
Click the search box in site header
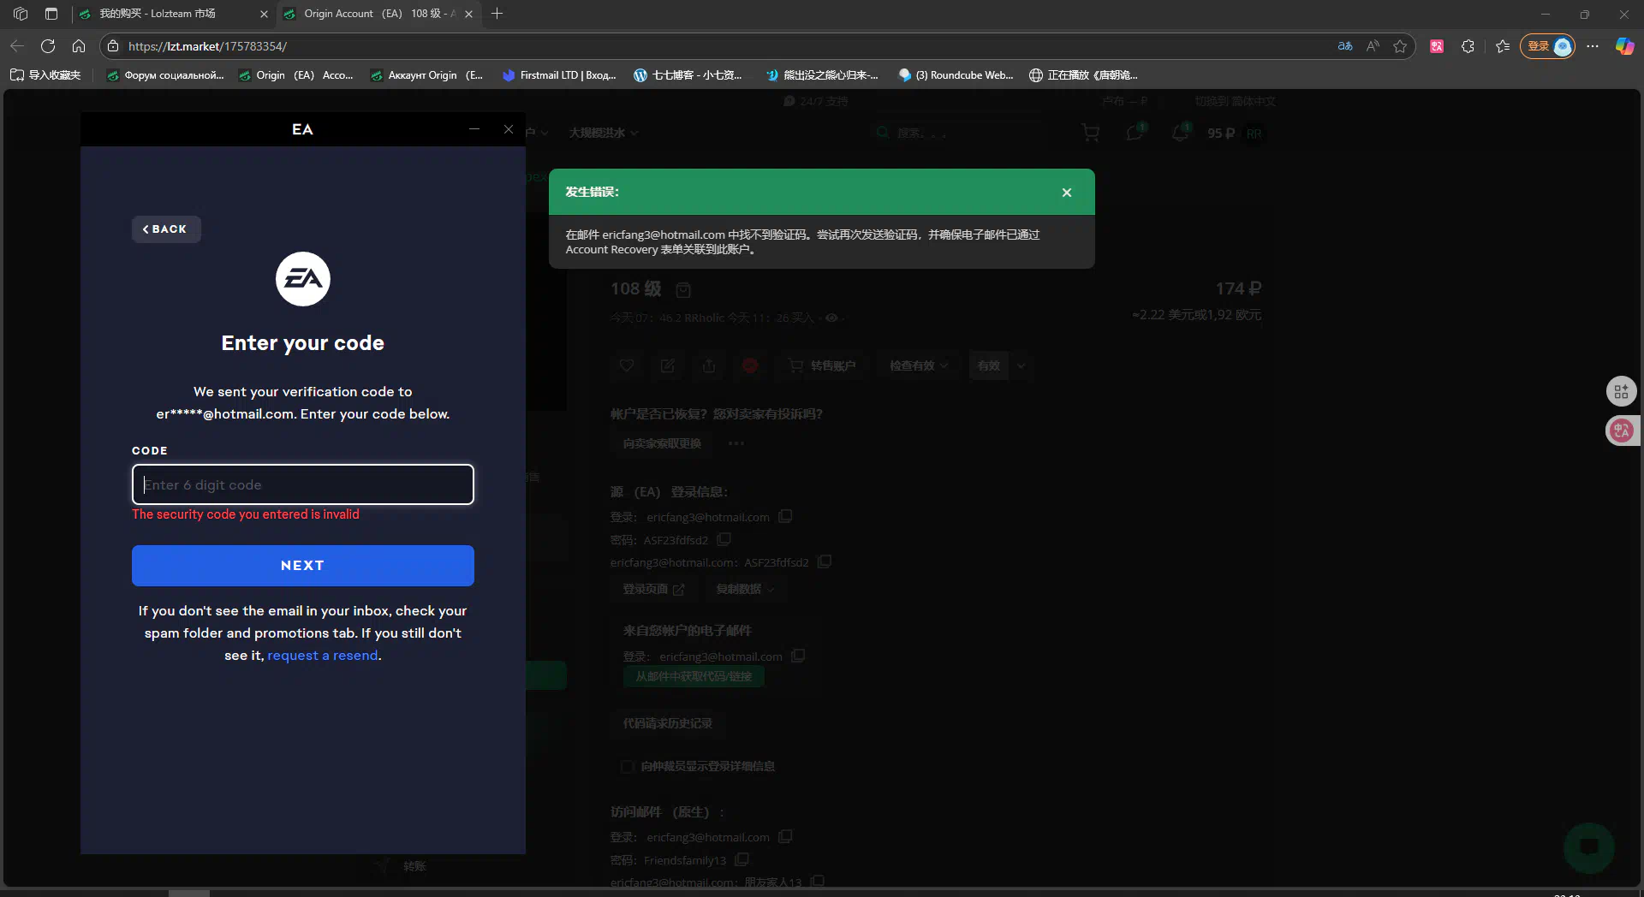959,133
